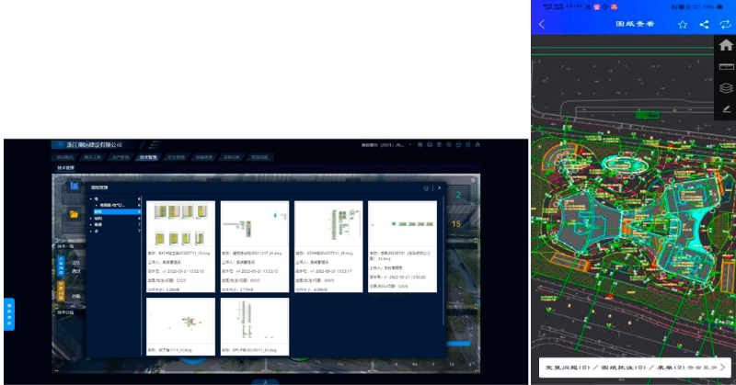Tap the green label box on phone drawing
736x385 pixels.
pos(648,115)
